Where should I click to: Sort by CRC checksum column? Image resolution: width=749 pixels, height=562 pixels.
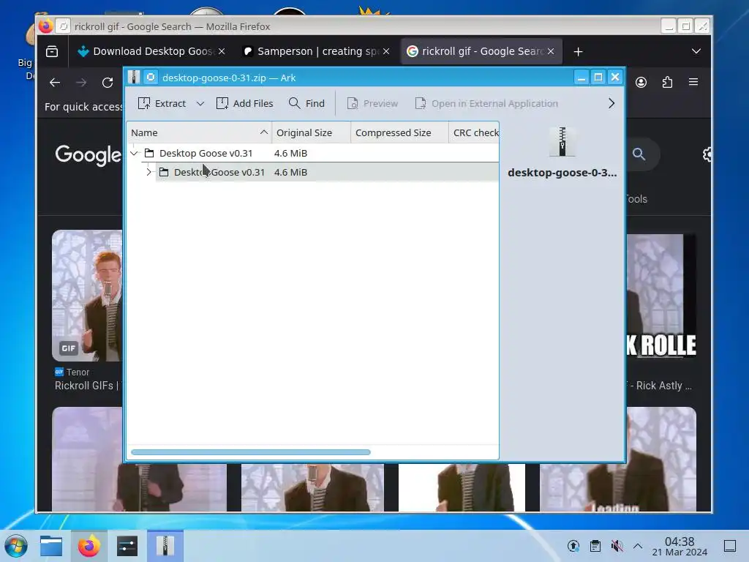pos(474,133)
